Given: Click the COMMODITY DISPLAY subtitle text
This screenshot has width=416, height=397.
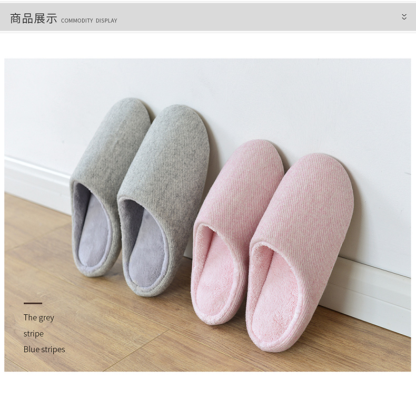Looking at the screenshot, I should pyautogui.click(x=89, y=21).
